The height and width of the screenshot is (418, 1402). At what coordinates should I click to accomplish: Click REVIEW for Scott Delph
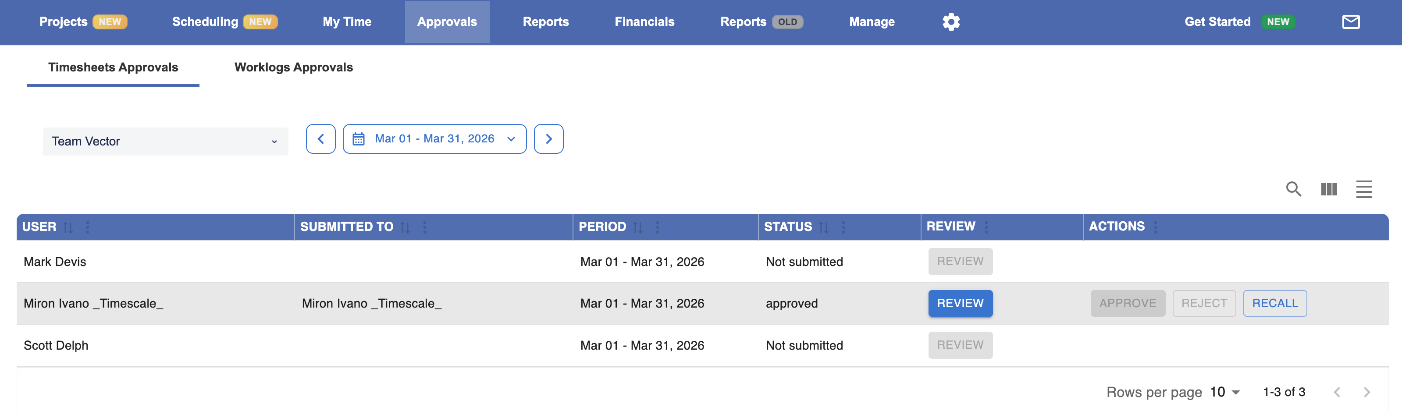960,345
